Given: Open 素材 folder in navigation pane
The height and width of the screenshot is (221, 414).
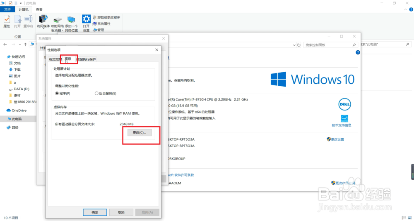Looking at the screenshot, I should point(15,95).
